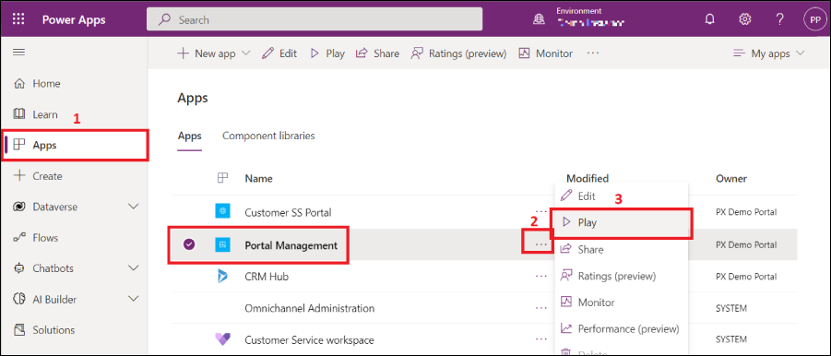Click the Dataverse icon
Screen dimensions: 831x356
(x=19, y=207)
